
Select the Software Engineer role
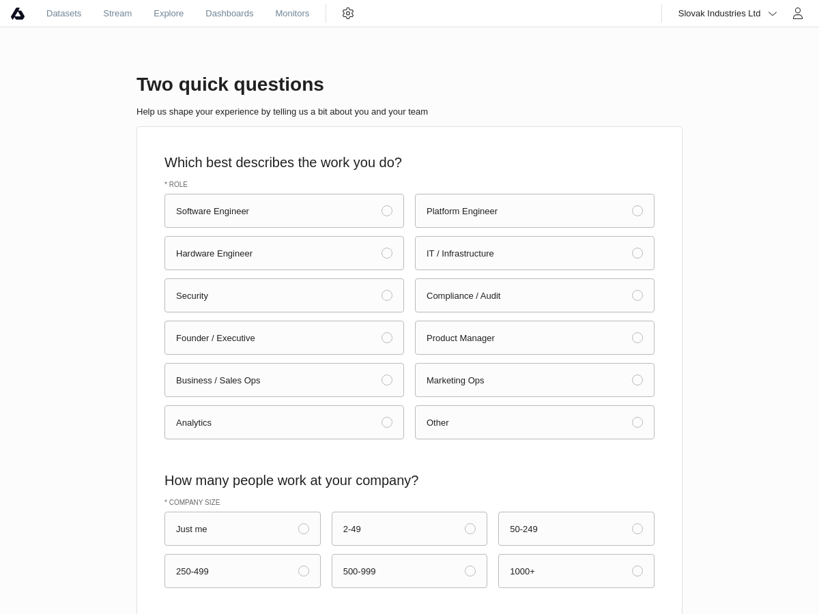284,211
